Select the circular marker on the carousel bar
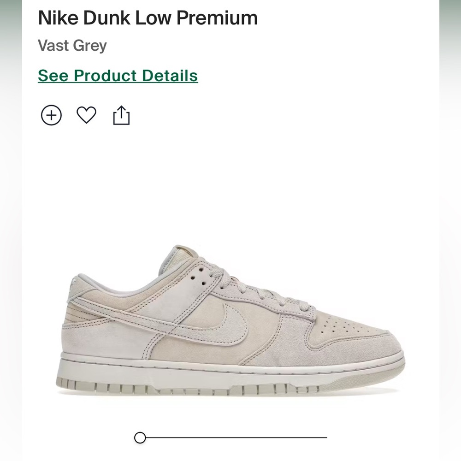The image size is (461, 461). click(140, 438)
